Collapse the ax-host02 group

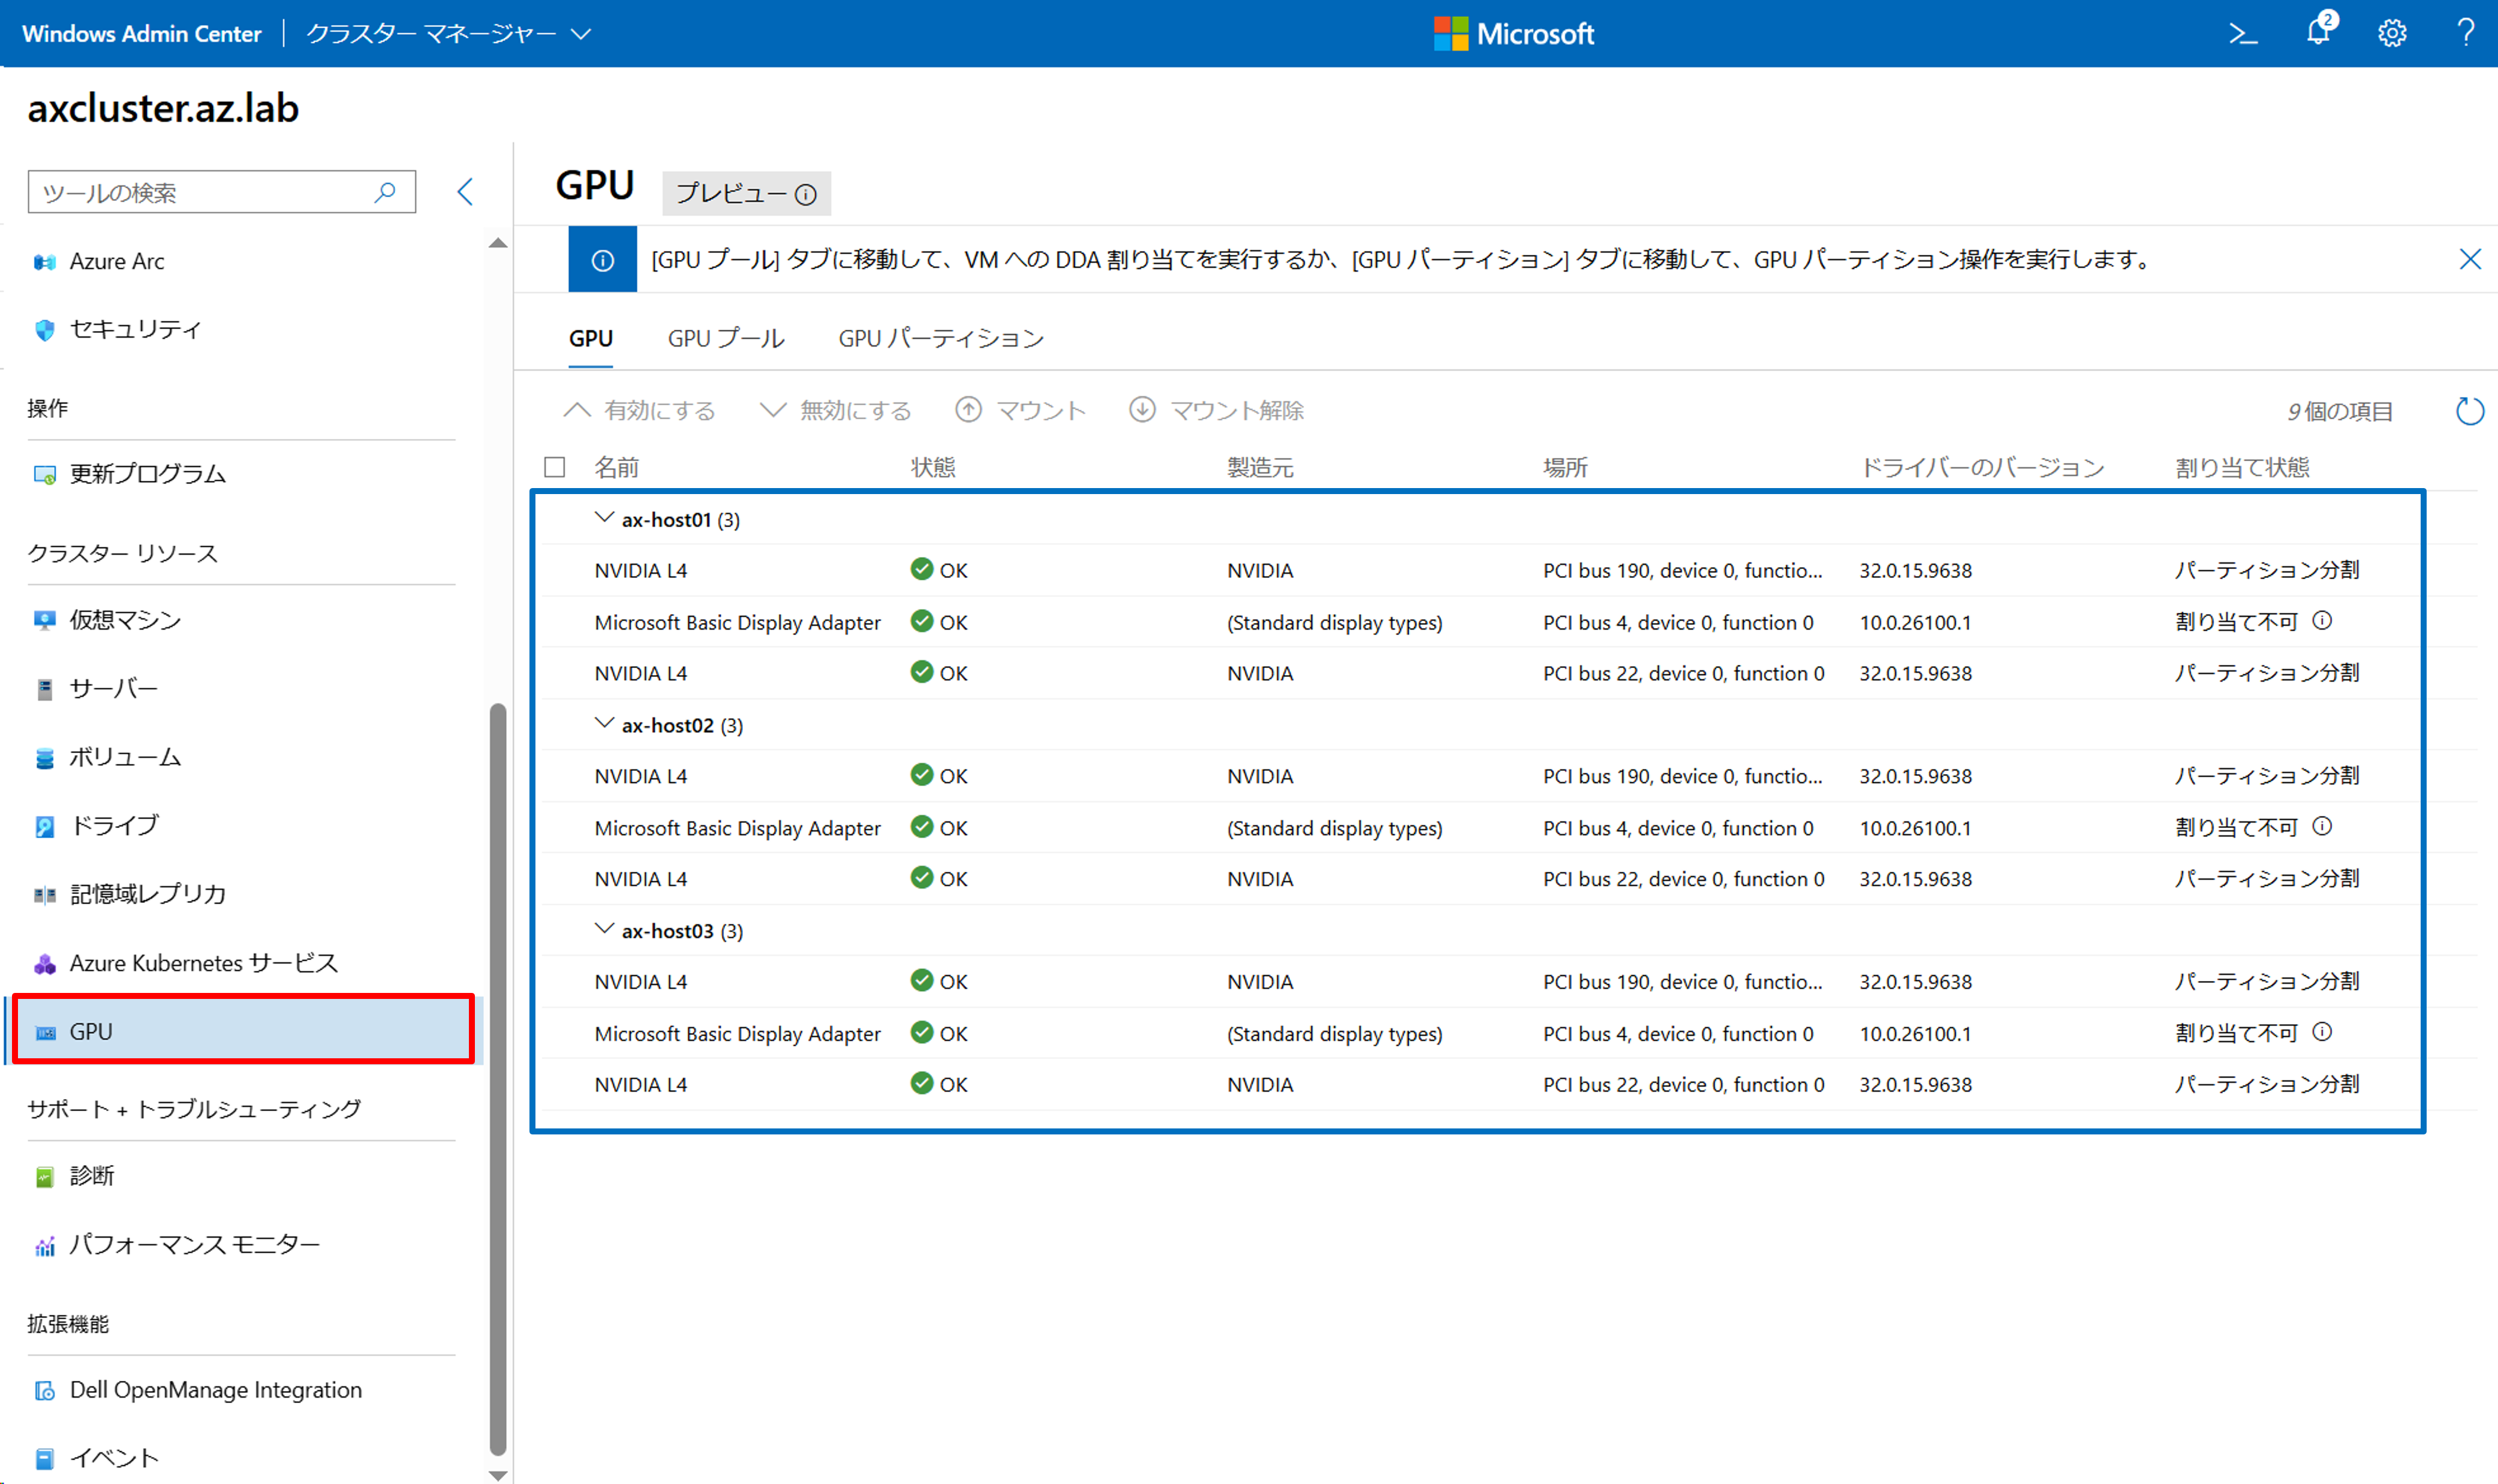tap(604, 724)
